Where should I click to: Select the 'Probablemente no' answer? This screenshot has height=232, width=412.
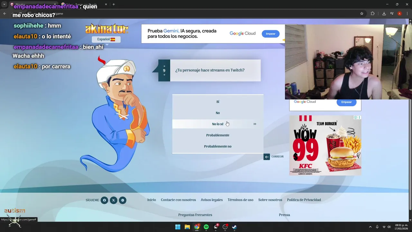(x=218, y=146)
